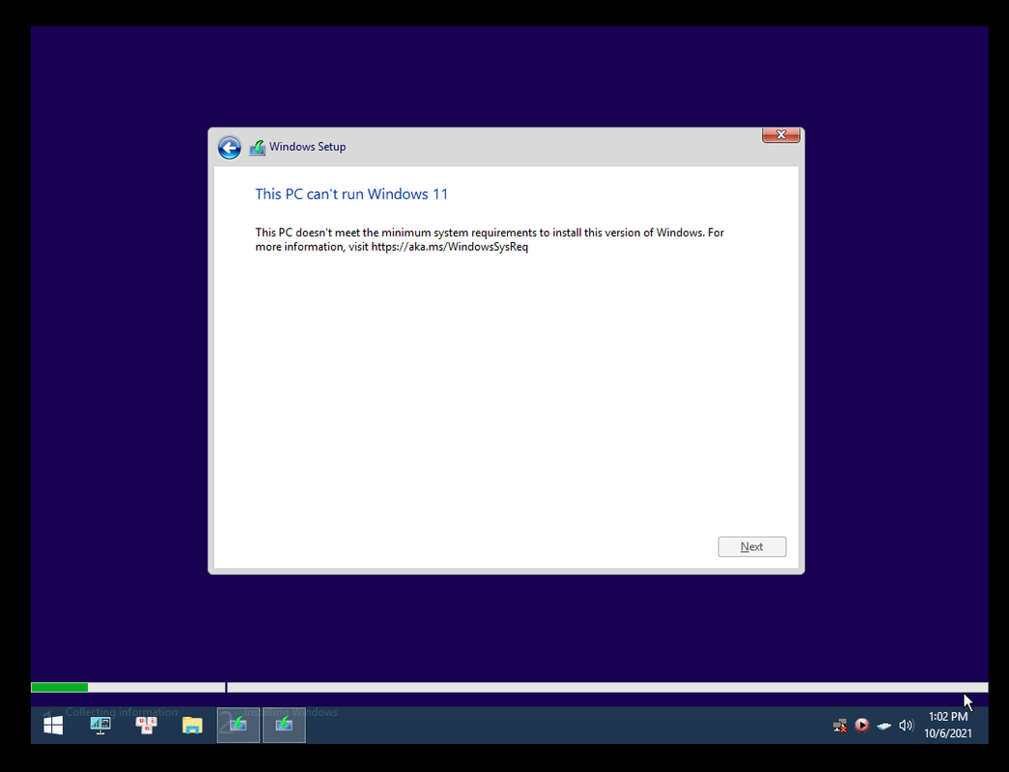The width and height of the screenshot is (1009, 772).
Task: Open the system monitor taskbar icon
Action: pos(99,726)
